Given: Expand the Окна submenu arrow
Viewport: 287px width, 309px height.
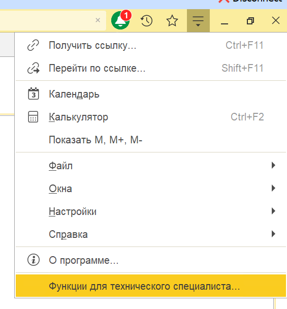Looking at the screenshot, I should point(273,188).
